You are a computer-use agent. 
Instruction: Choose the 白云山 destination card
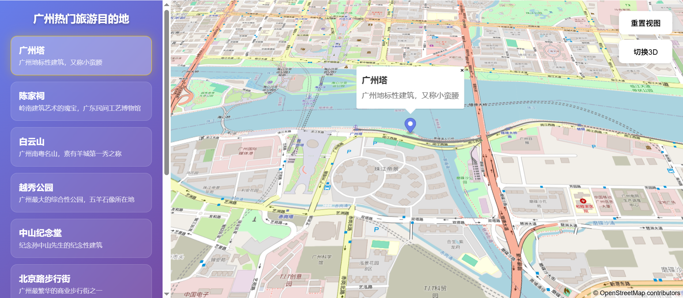(81, 147)
